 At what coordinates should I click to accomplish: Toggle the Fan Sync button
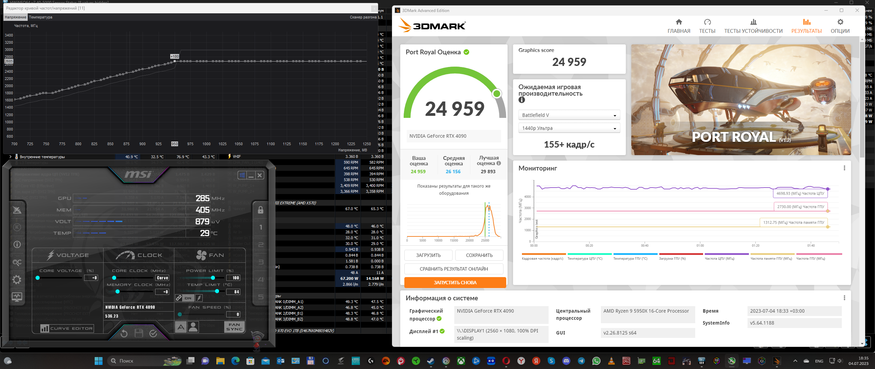click(x=234, y=327)
